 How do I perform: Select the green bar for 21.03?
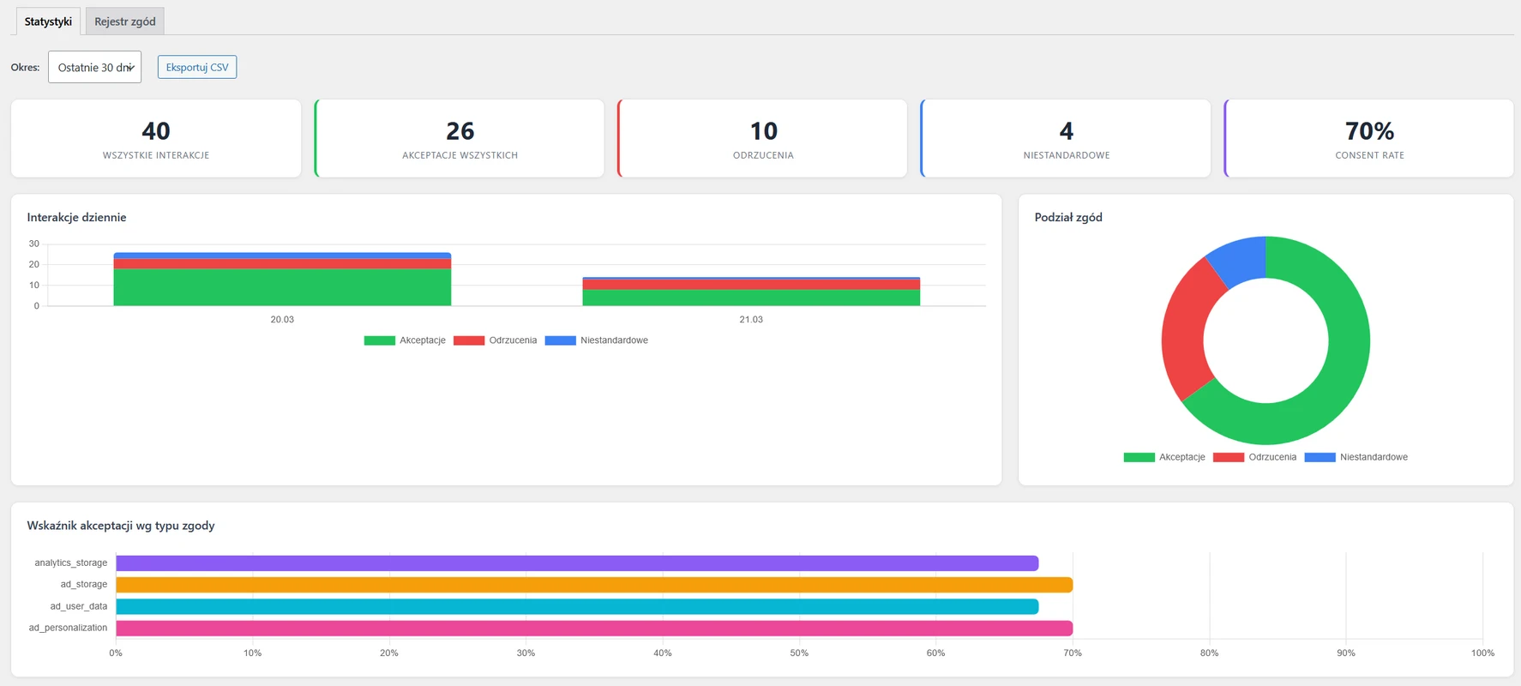coord(751,298)
